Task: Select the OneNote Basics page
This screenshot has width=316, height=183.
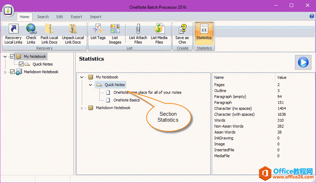Action: click(x=126, y=100)
